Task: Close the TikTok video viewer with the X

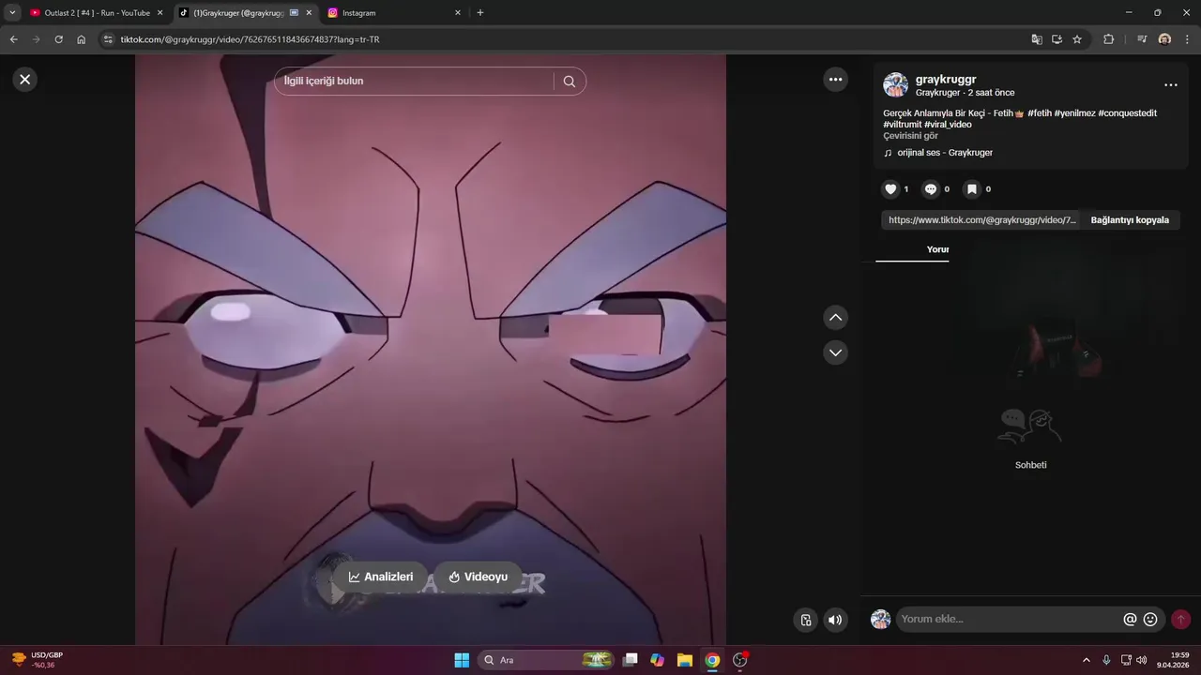Action: point(25,80)
